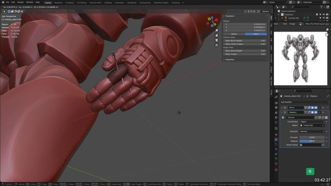Viewport: 331px width, 186px height.
Task: Show texture in texture tab icon
Action: tap(326, 117)
